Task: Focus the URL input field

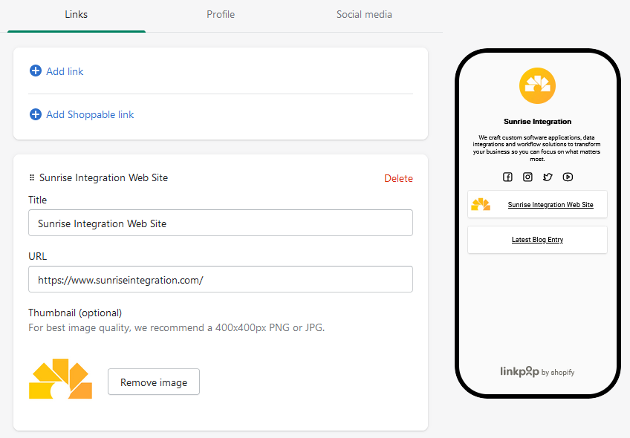Action: click(221, 279)
